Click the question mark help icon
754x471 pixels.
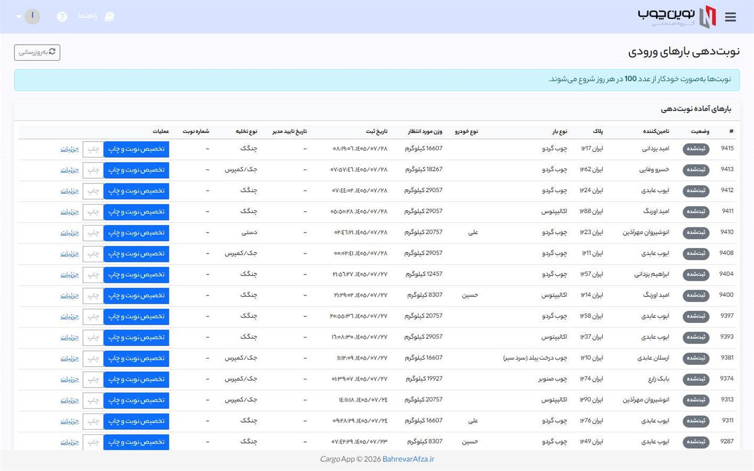[62, 17]
